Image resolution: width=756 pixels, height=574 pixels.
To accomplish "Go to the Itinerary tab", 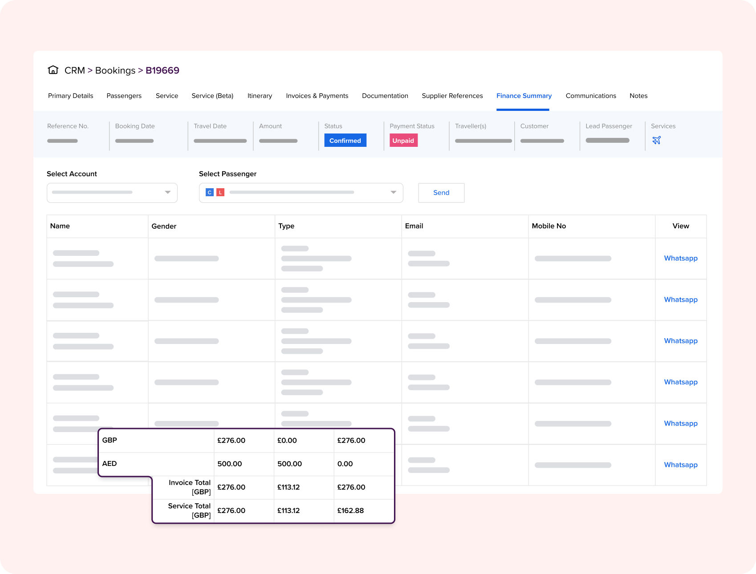I will point(260,96).
